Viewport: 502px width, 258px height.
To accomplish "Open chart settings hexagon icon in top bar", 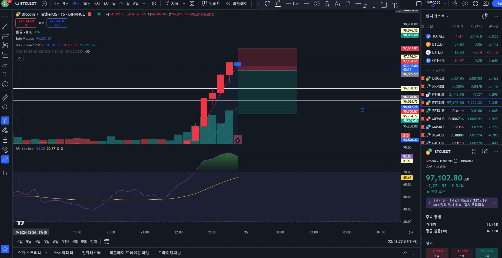I will [465, 4].
